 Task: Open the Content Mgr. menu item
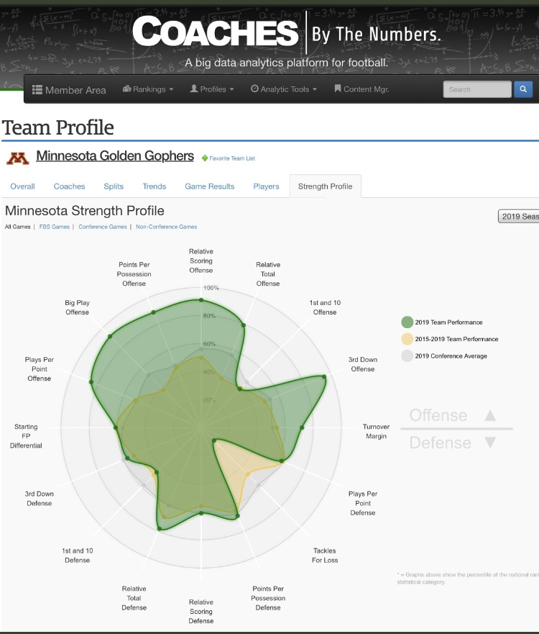361,89
